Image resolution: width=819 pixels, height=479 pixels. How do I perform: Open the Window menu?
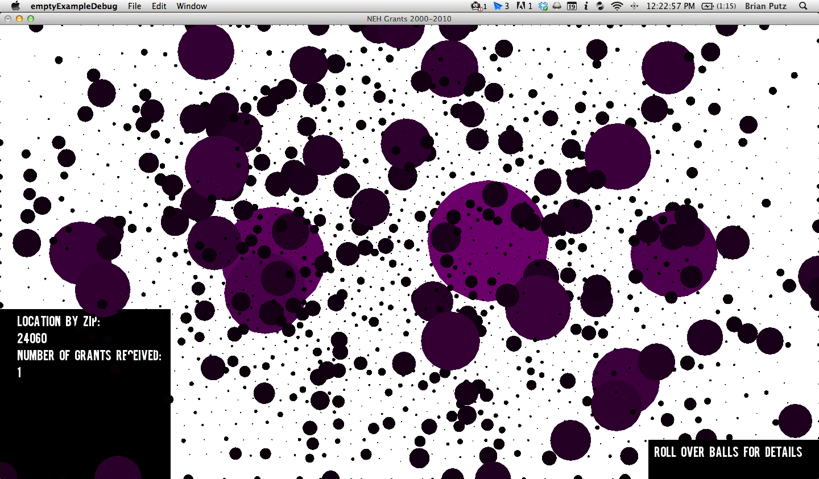click(x=192, y=6)
